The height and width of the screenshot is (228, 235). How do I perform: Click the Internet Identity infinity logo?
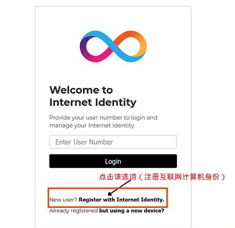coord(113,47)
